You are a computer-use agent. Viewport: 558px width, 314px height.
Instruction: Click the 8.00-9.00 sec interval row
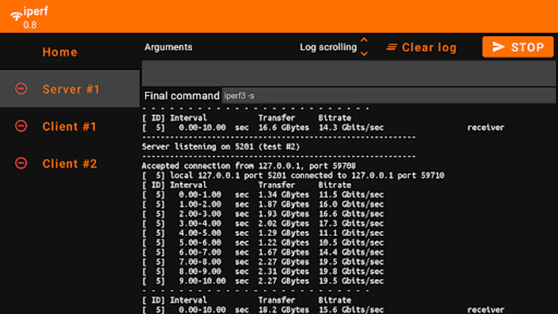tap(263, 271)
